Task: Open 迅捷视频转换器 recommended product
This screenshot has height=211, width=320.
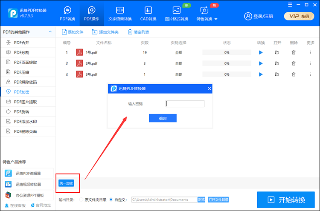Action: (x=28, y=184)
